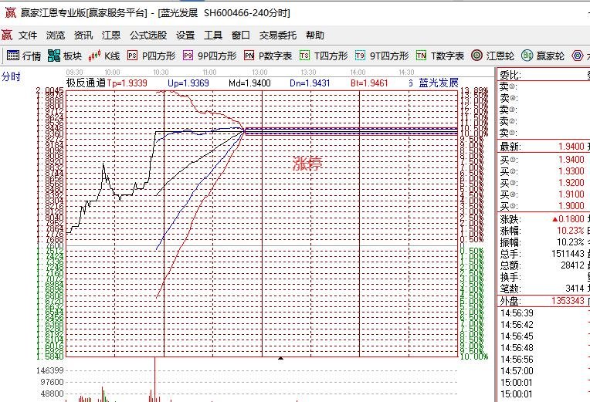Click the 笔数 value 3414

(575, 289)
